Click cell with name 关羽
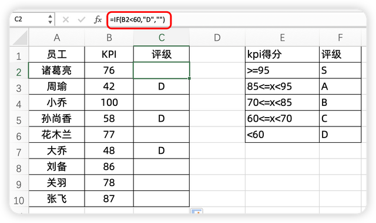376x223 pixels. tap(57, 183)
